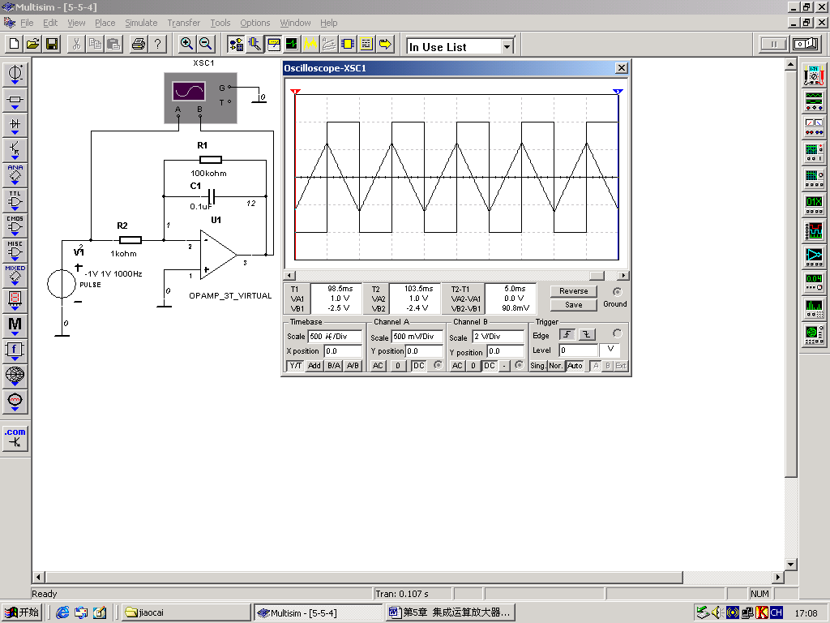Image resolution: width=830 pixels, height=623 pixels.
Task: Set trigger mode to Auto
Action: coord(575,366)
